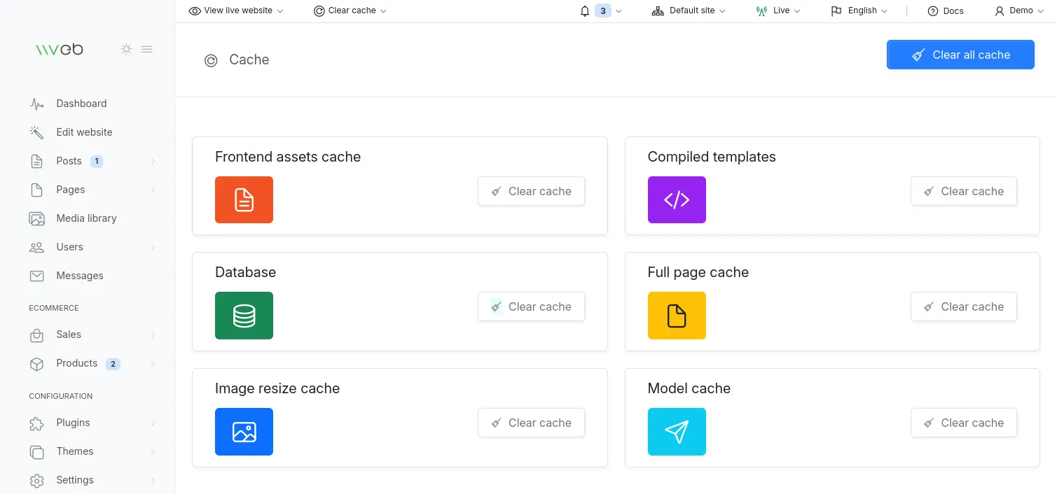Viewport: 1057px width, 494px height.
Task: Expand the English language dropdown
Action: pyautogui.click(x=859, y=10)
